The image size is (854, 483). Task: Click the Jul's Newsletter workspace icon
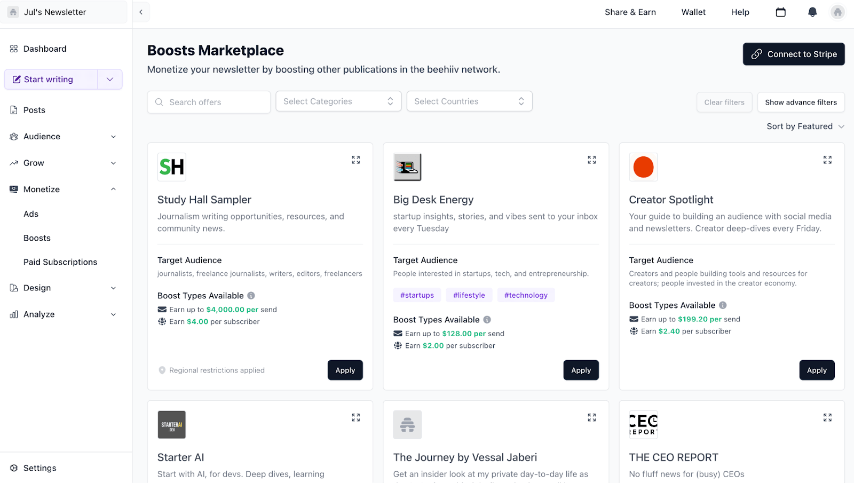pyautogui.click(x=13, y=12)
